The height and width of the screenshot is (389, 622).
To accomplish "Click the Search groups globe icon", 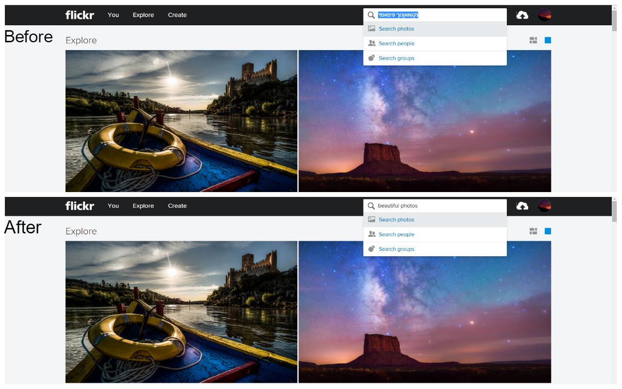I will point(371,58).
